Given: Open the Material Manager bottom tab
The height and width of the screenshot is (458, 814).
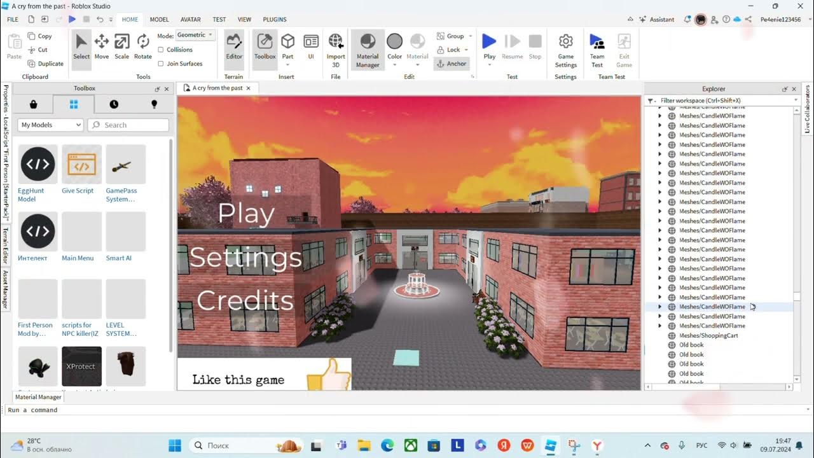Looking at the screenshot, I should [x=38, y=397].
